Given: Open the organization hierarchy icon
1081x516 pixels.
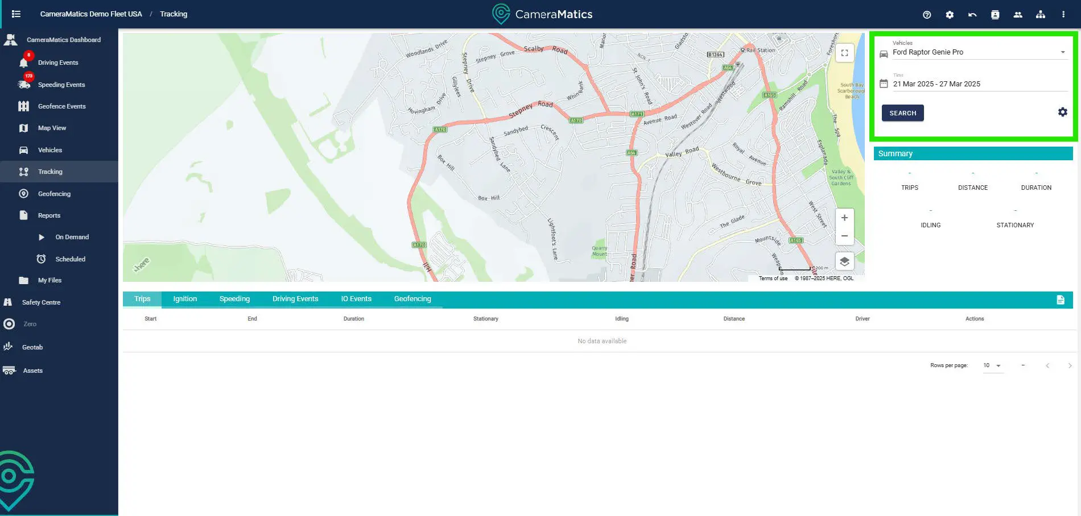Looking at the screenshot, I should click(1041, 15).
